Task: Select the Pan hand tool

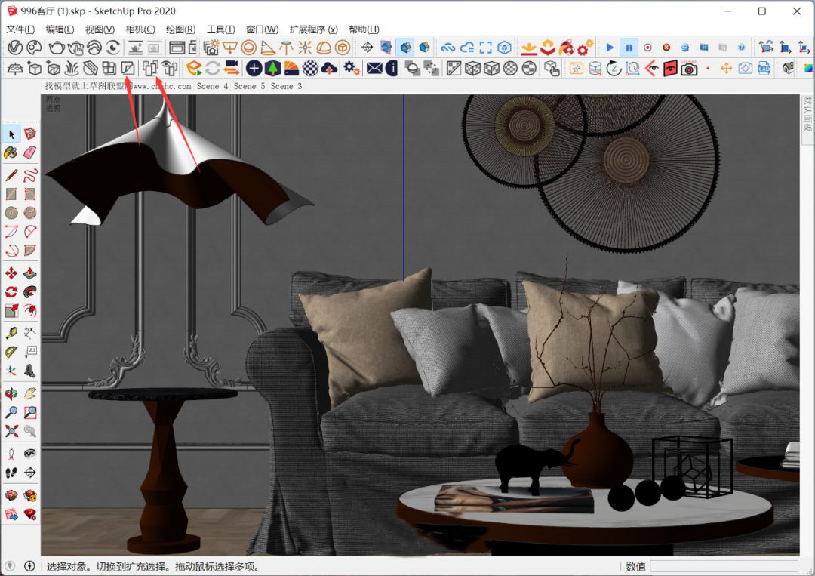Action: coord(30,393)
